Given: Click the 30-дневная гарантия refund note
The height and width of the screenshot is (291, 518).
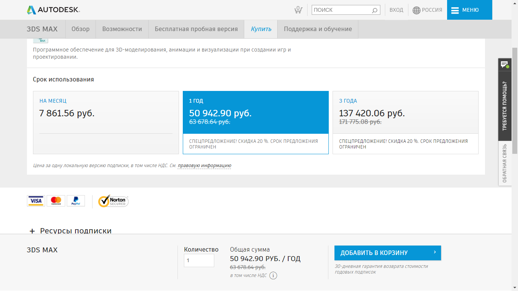Looking at the screenshot, I should [x=381, y=269].
